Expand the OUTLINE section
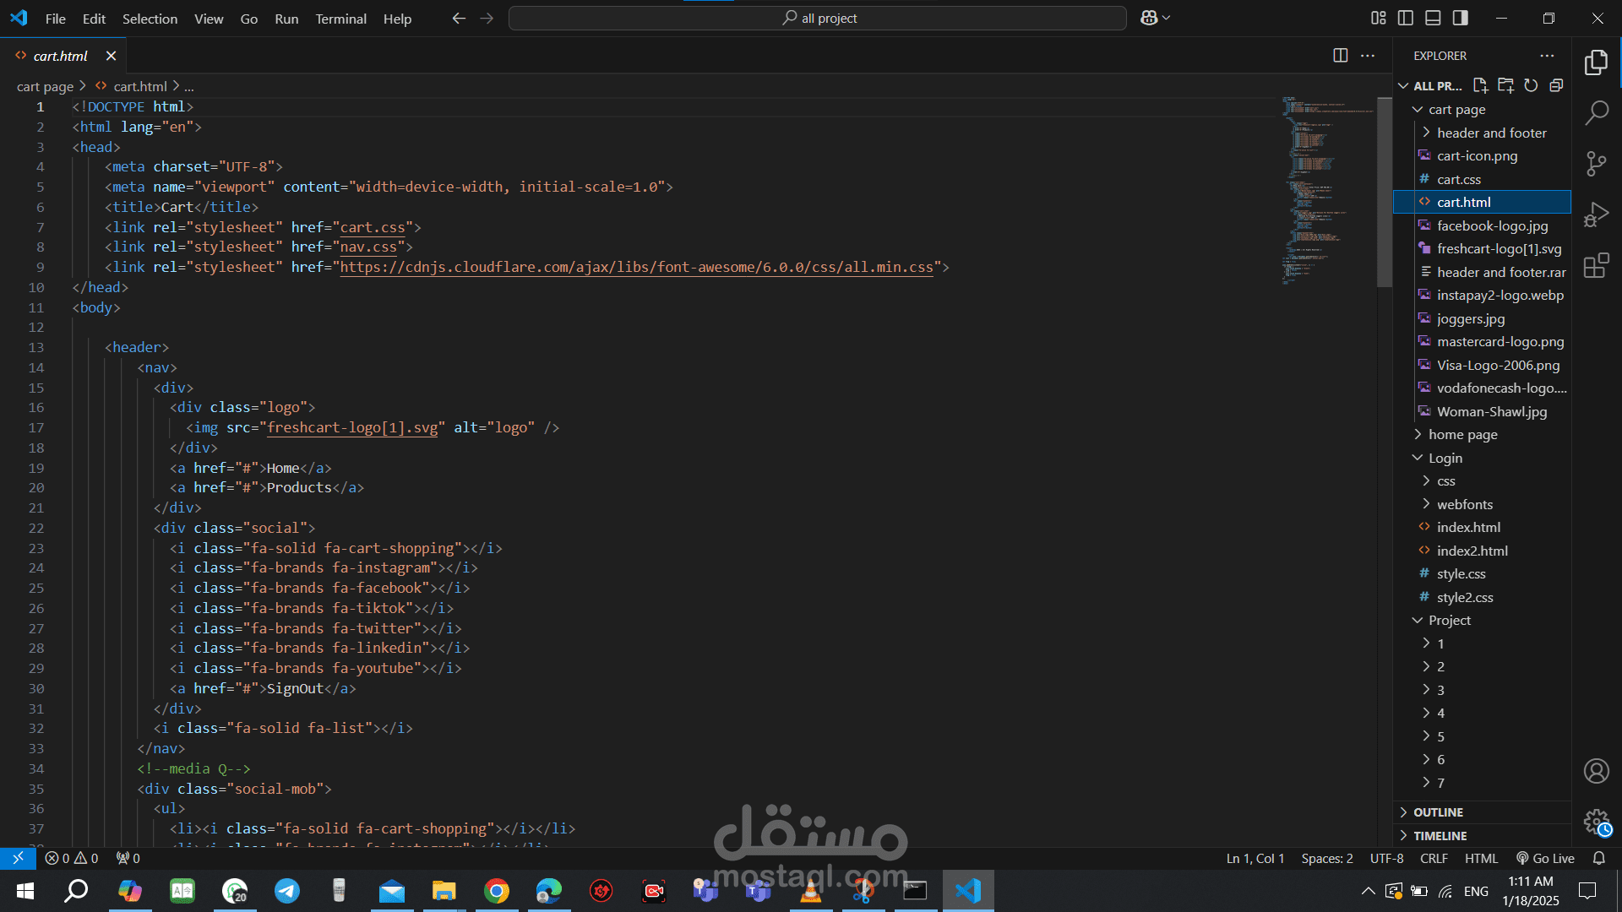The image size is (1622, 912). (x=1438, y=812)
